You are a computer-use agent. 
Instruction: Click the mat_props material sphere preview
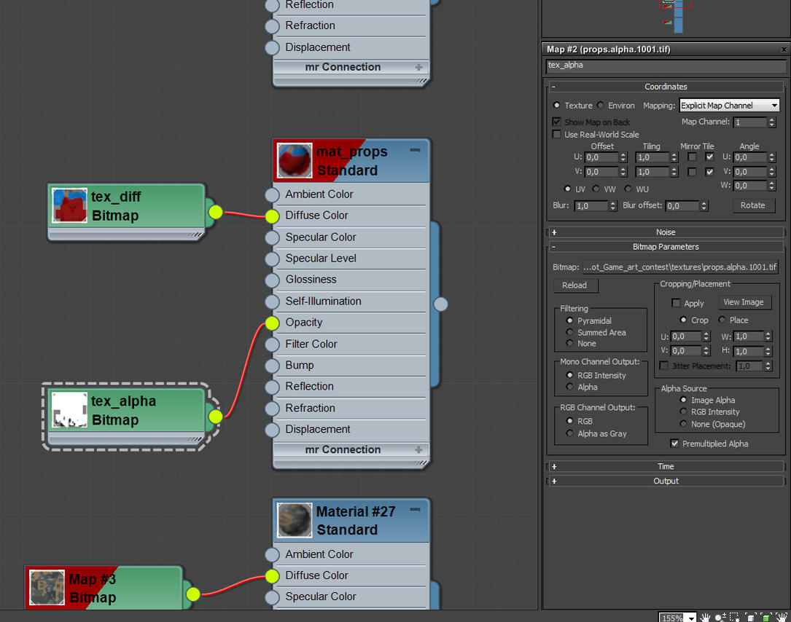tap(294, 160)
